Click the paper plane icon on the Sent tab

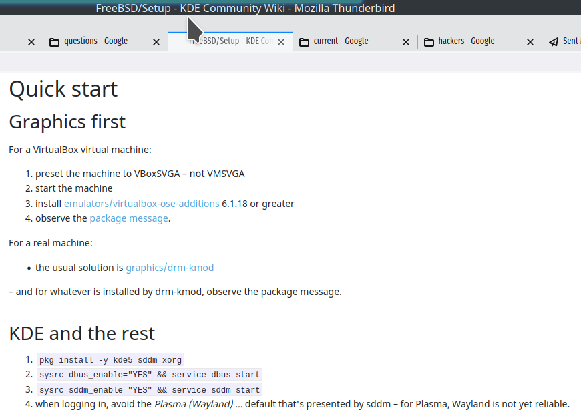point(554,41)
